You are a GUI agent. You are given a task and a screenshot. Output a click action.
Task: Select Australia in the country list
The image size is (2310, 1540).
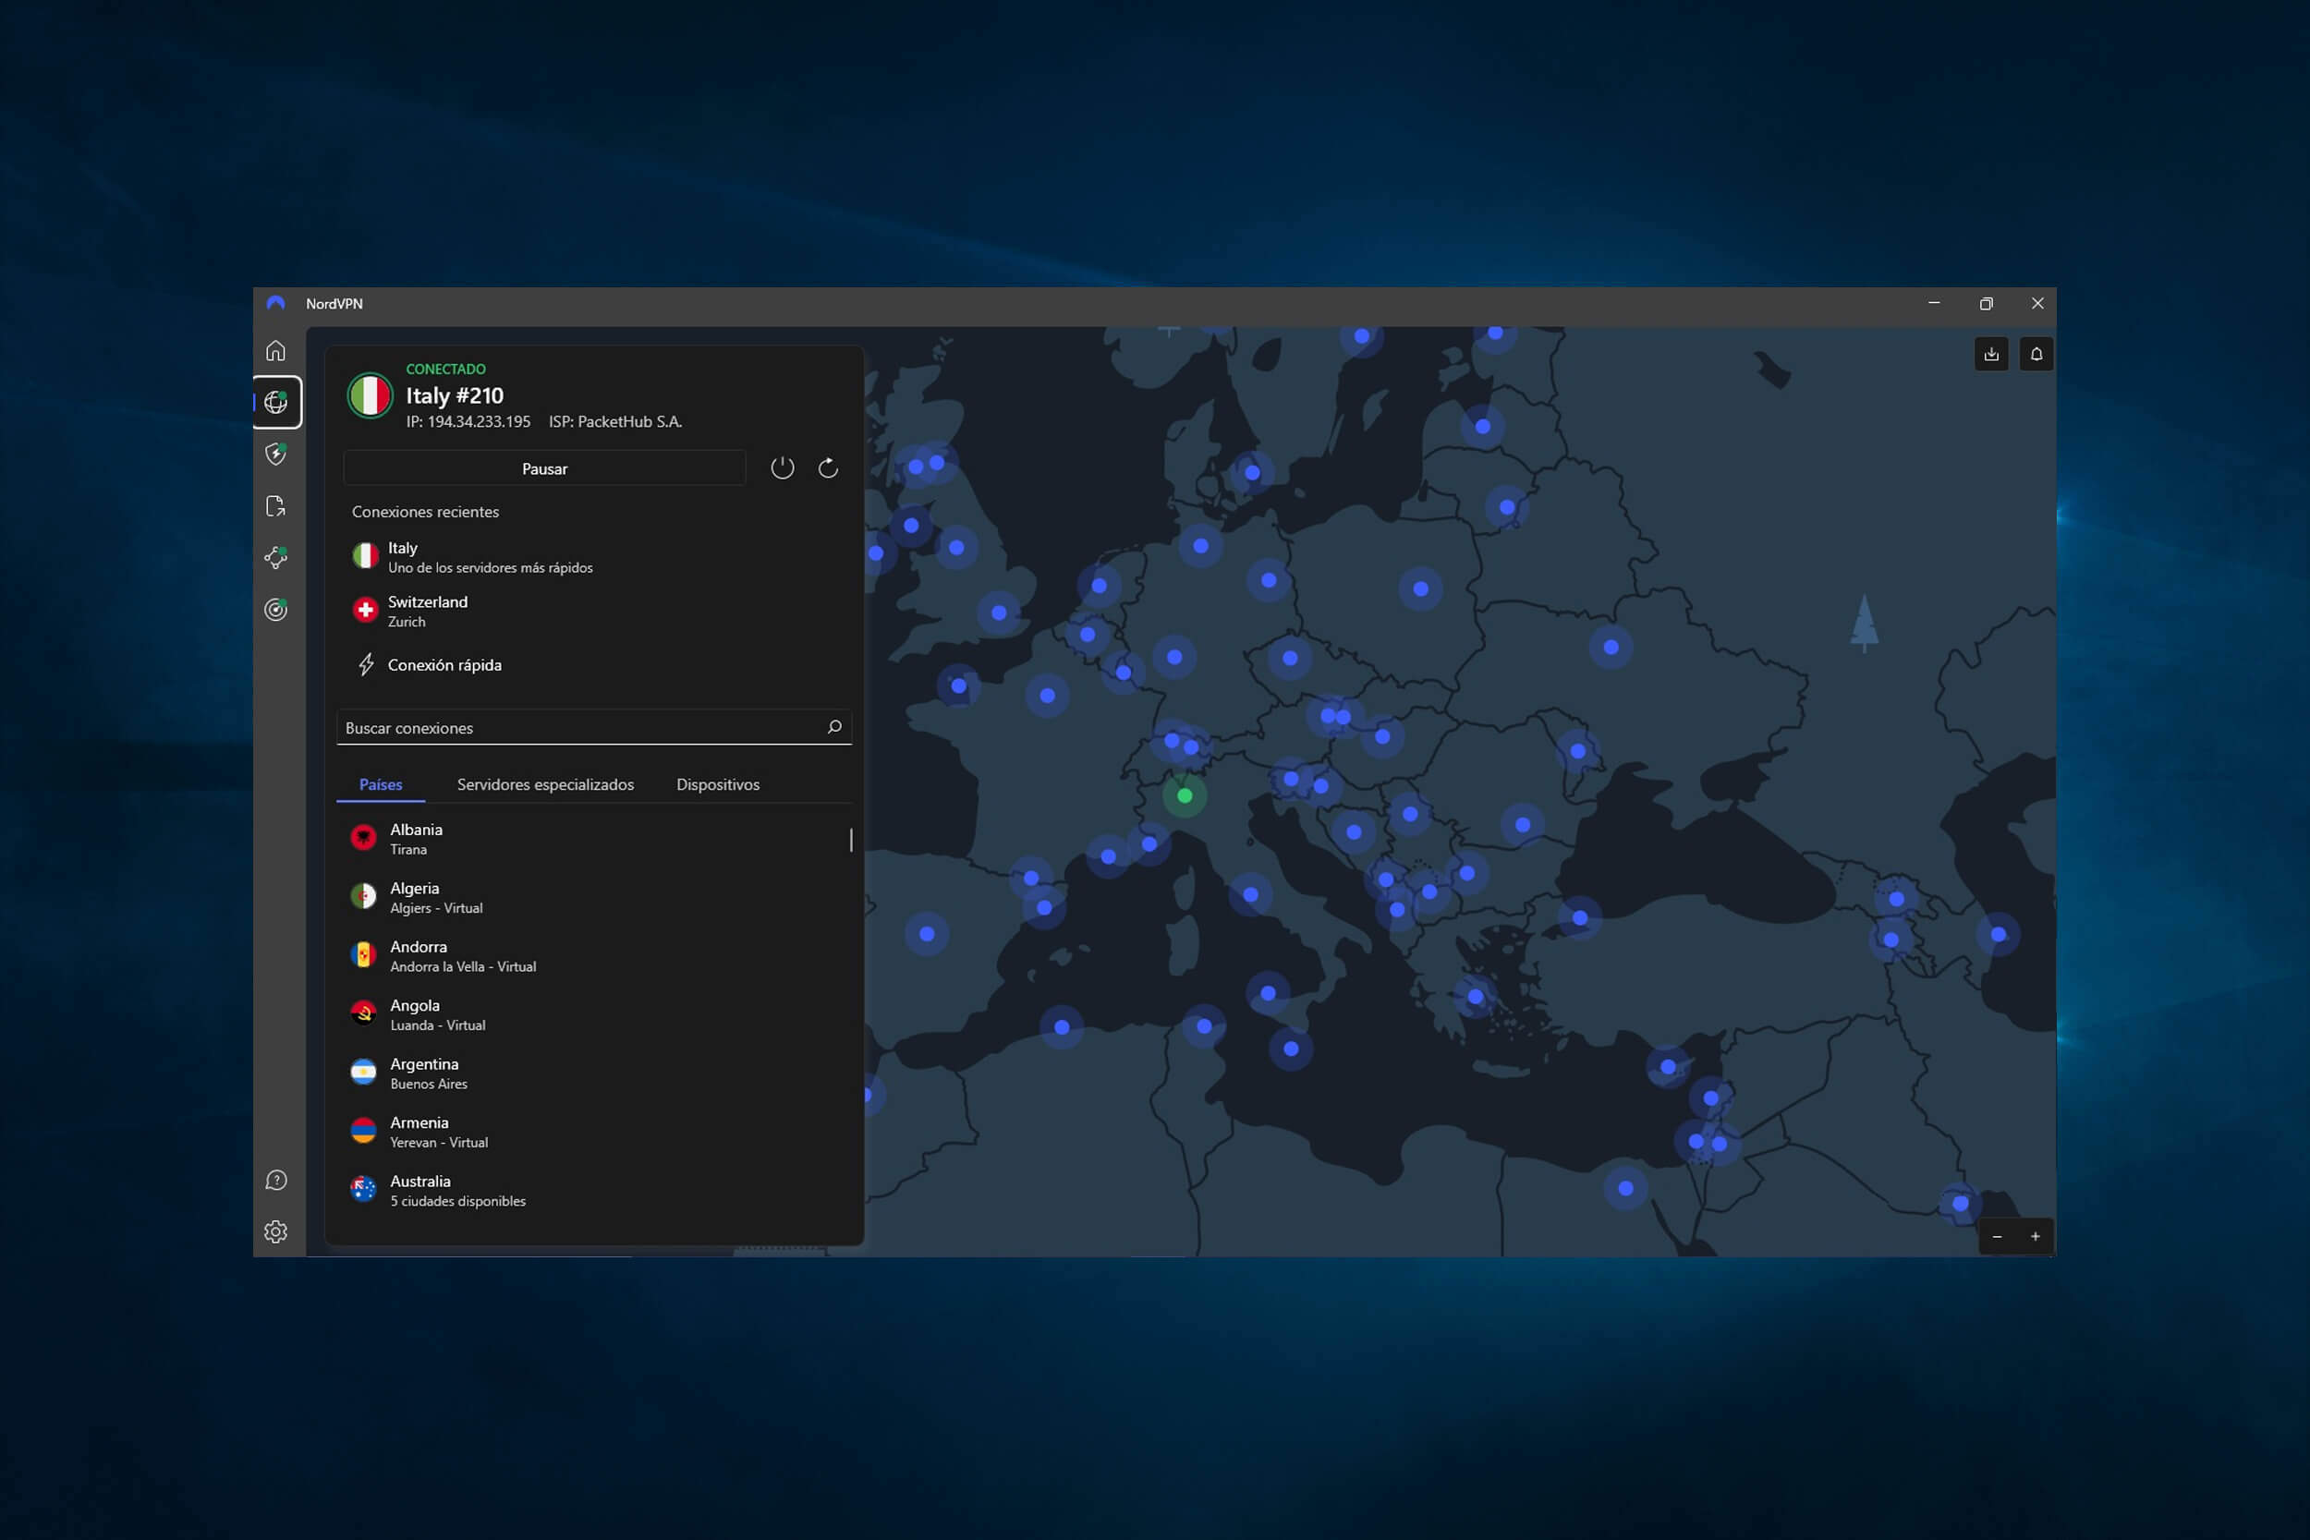click(594, 1191)
